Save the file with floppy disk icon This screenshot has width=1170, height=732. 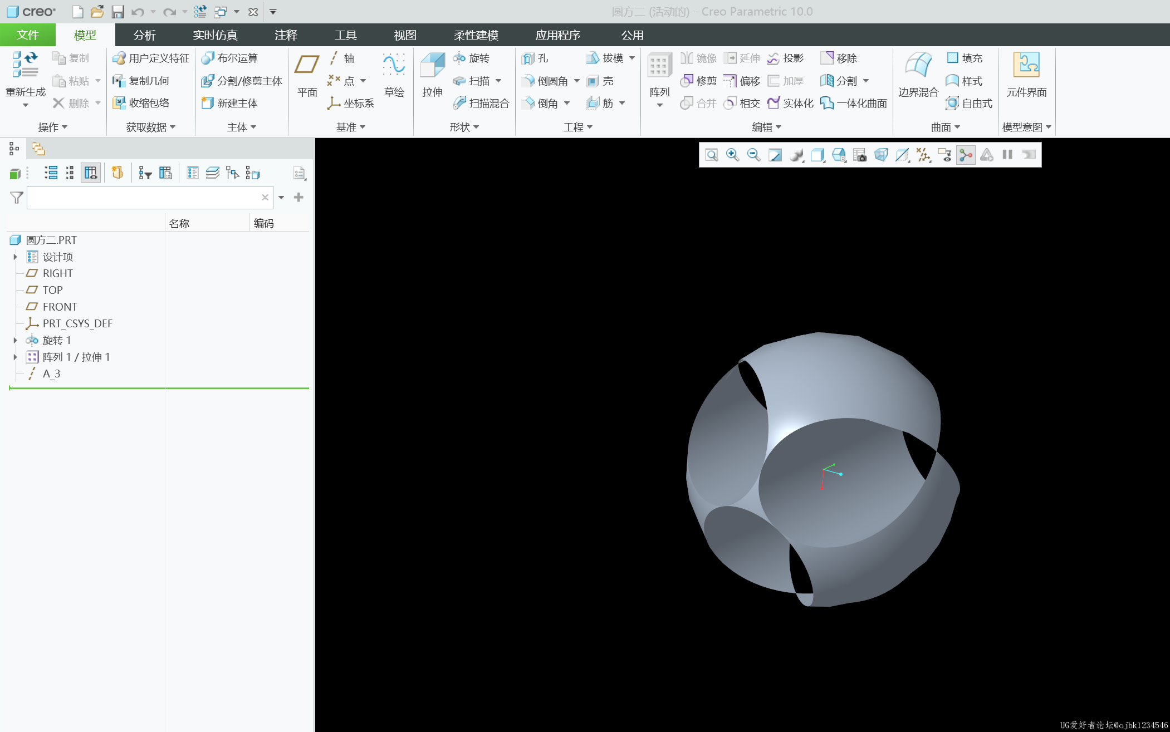point(118,12)
